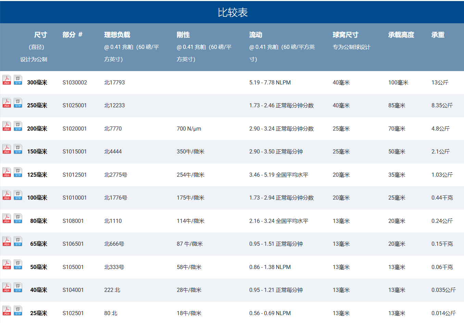Select part number S1015001
Image resolution: width=464 pixels, height=323 pixels.
[74, 151]
